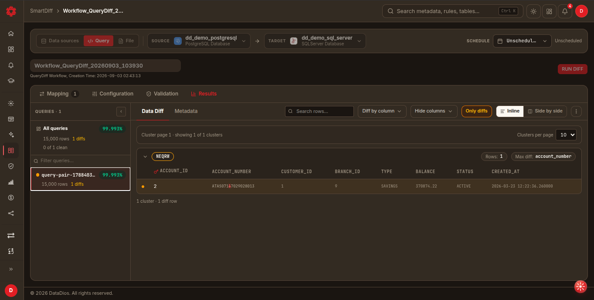The width and height of the screenshot is (594, 300).
Task: Open the dollar coin icon in sidebar
Action: pos(11,198)
